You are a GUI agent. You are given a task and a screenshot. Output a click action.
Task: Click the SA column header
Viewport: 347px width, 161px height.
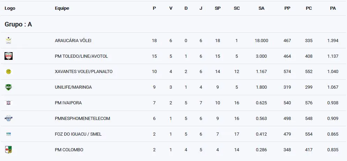(261, 8)
